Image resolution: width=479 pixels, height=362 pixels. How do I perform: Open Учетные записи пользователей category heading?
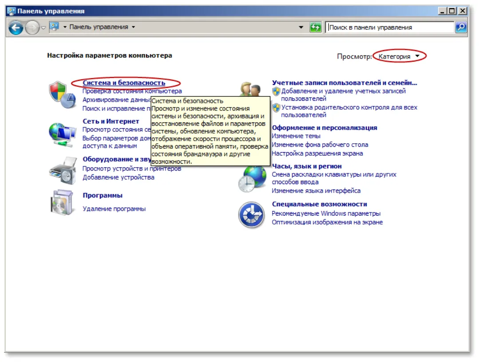[x=344, y=83]
